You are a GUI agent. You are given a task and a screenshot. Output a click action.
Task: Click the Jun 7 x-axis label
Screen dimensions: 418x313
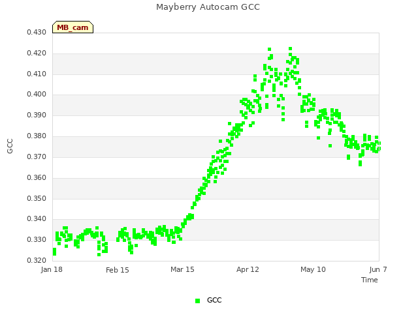tap(378, 269)
